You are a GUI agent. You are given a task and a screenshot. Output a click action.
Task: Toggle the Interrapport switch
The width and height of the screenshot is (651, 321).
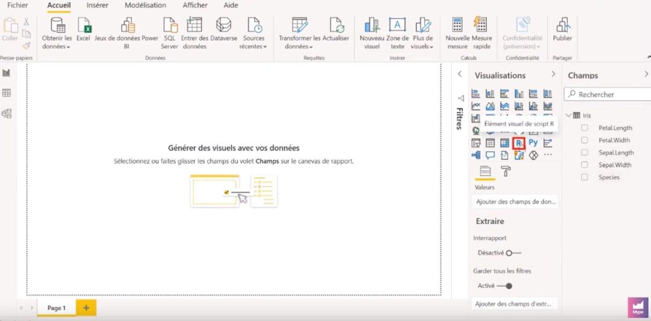513,252
